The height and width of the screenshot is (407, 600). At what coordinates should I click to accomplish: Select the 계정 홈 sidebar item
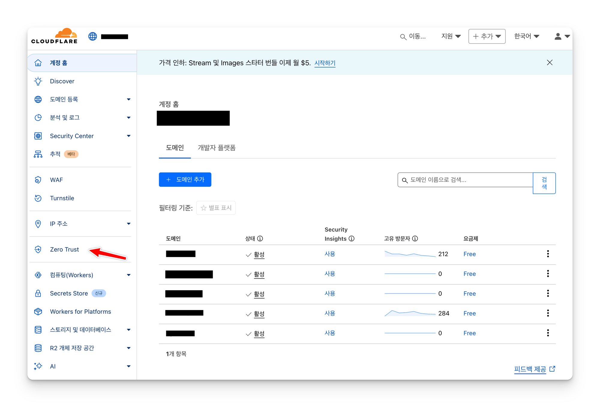click(58, 63)
